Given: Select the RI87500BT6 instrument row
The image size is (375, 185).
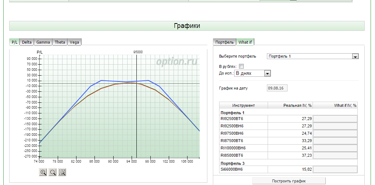Looking at the screenshot, I should (x=289, y=141).
